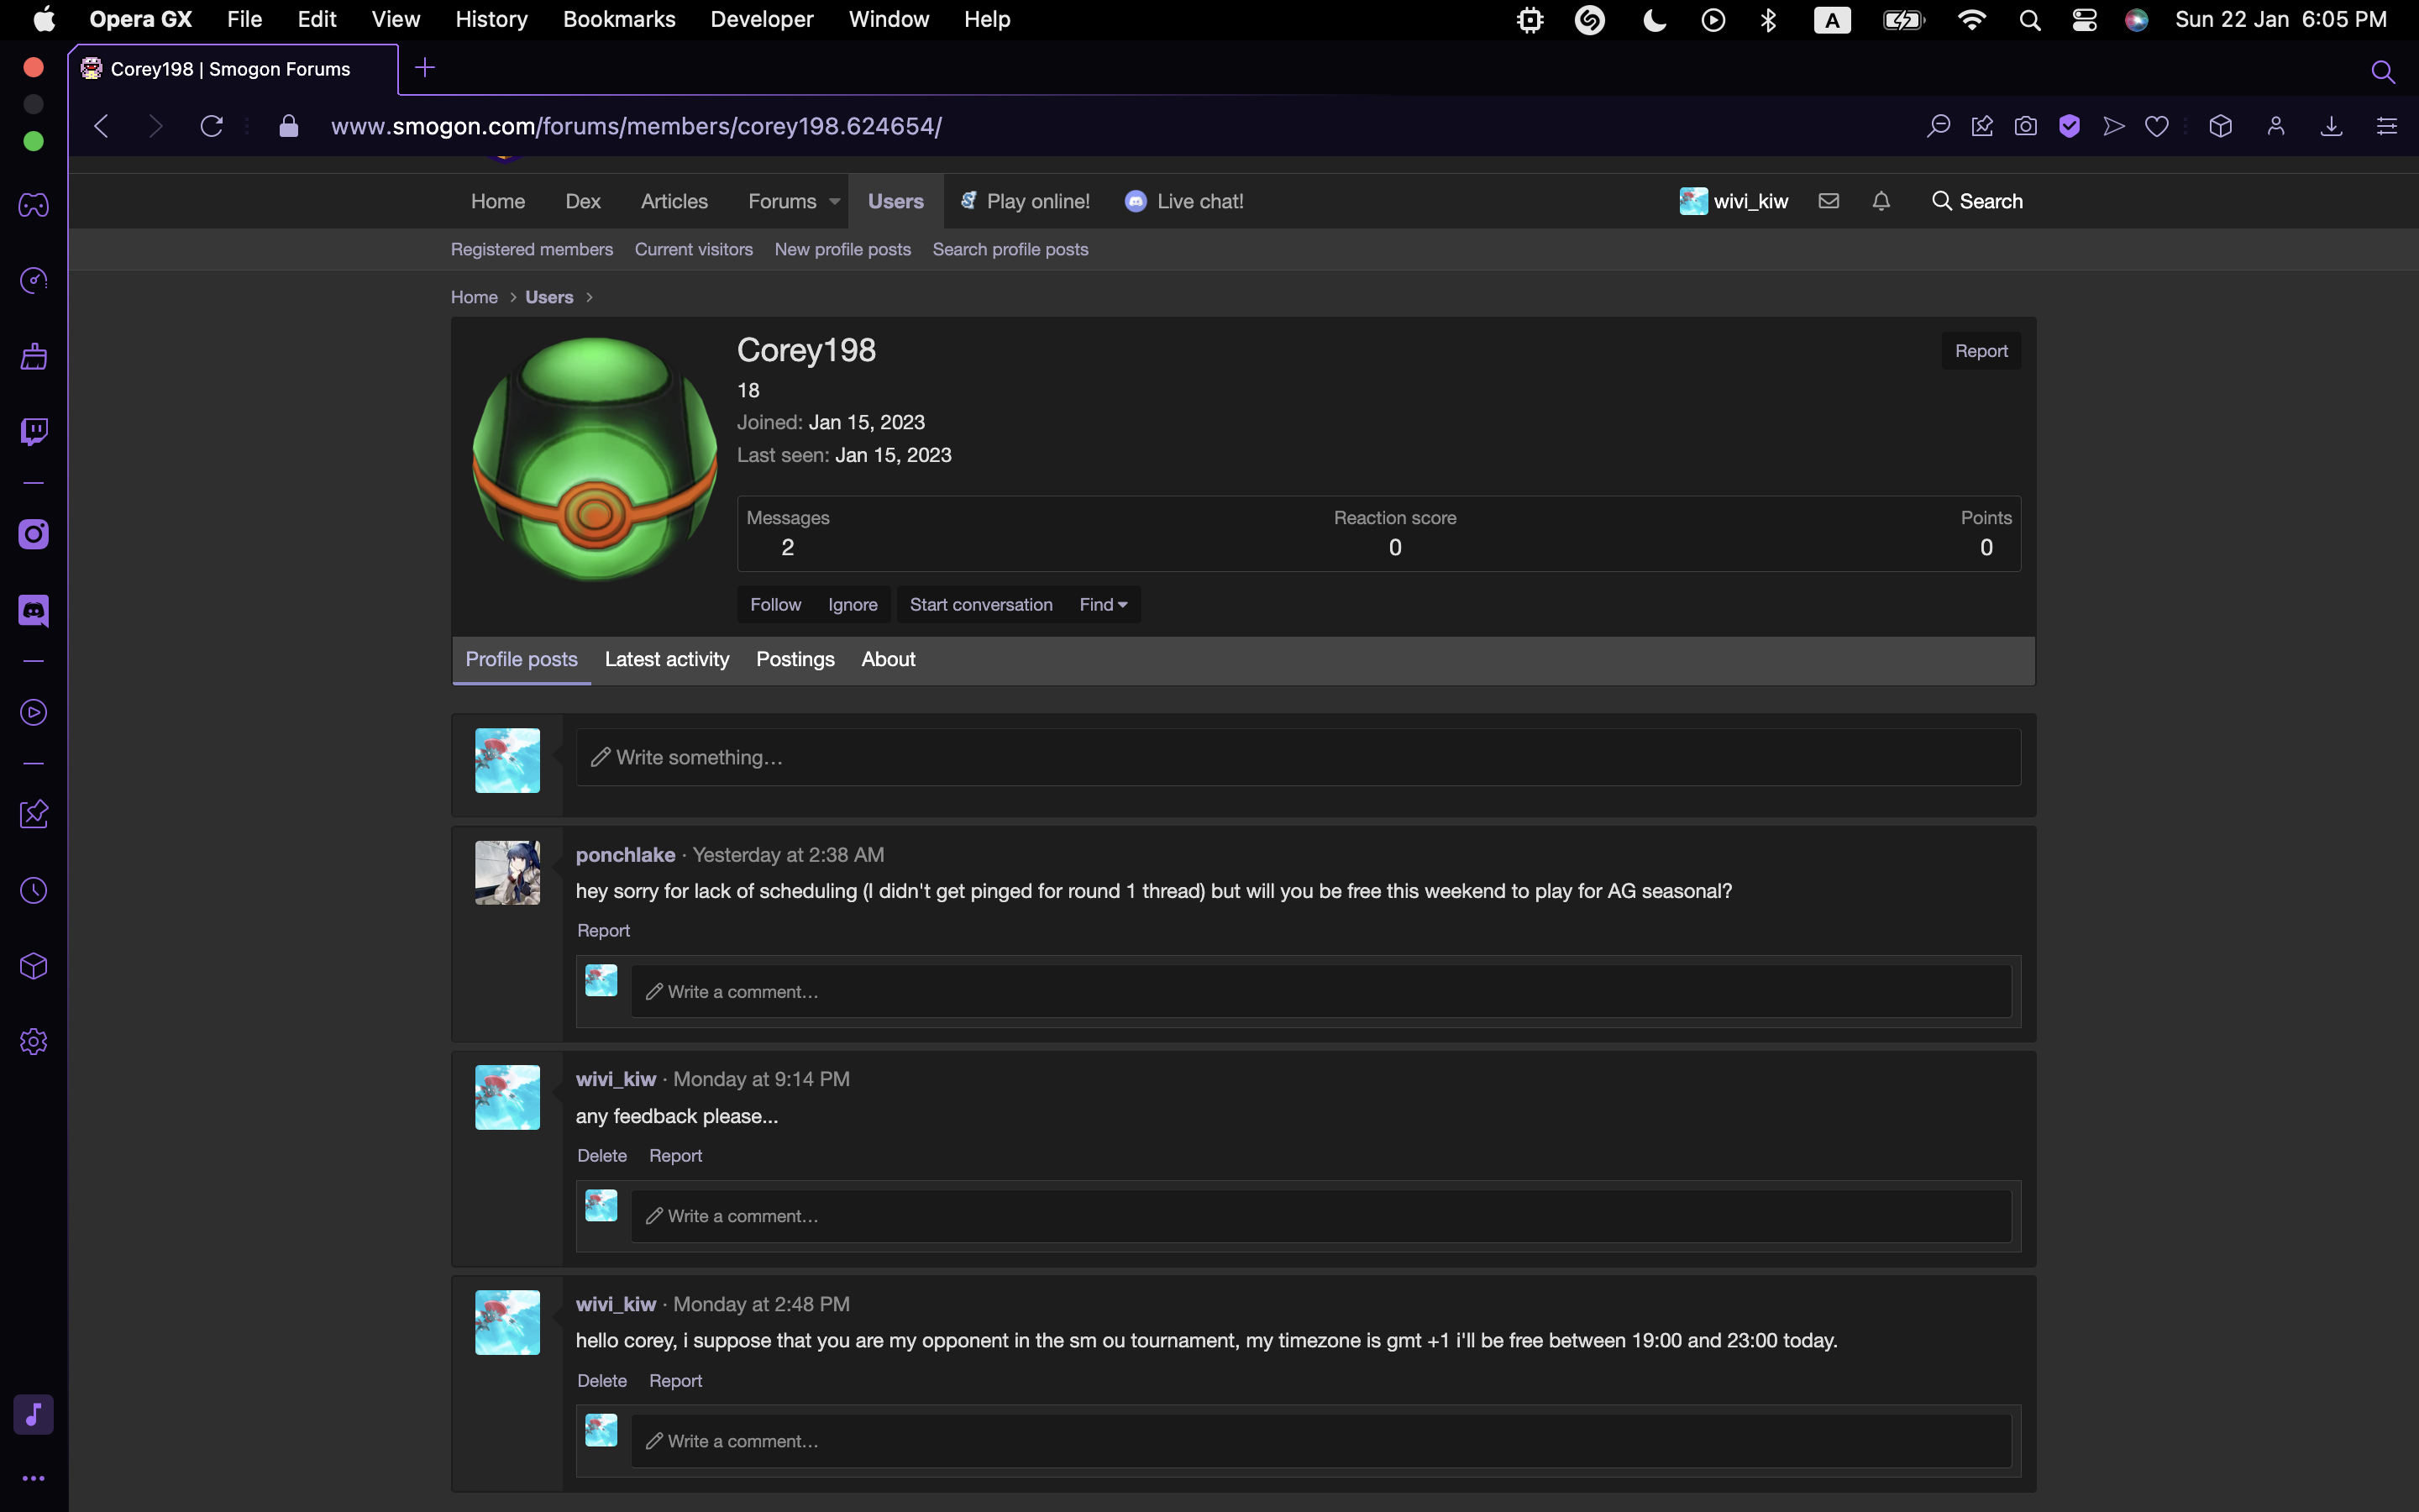Click the notifications bell icon

tap(1881, 201)
